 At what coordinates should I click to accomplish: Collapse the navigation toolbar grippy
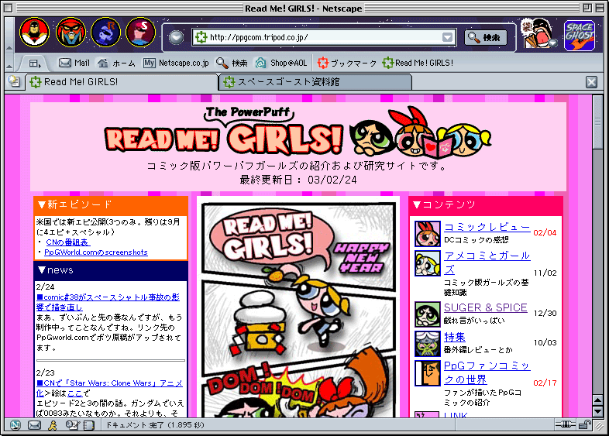coord(9,36)
